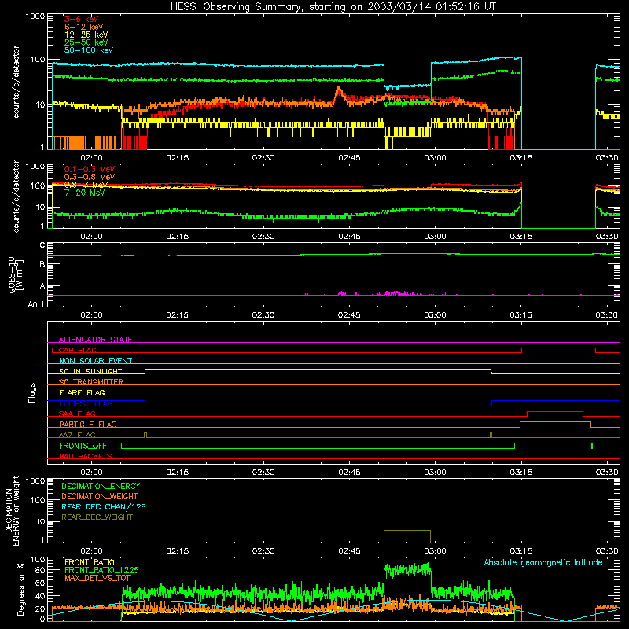This screenshot has width=629, height=629.
Task: Select the BAD_PACKETS label
Action: point(86,456)
